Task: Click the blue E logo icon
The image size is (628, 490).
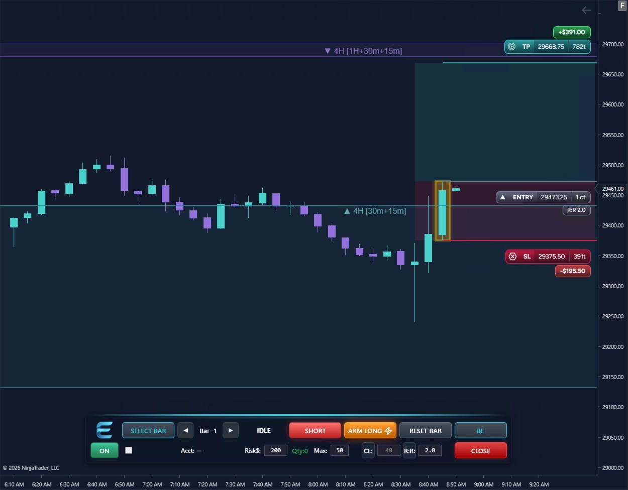Action: [104, 430]
